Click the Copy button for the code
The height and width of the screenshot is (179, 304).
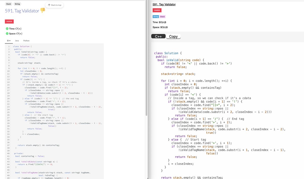tap(173, 36)
